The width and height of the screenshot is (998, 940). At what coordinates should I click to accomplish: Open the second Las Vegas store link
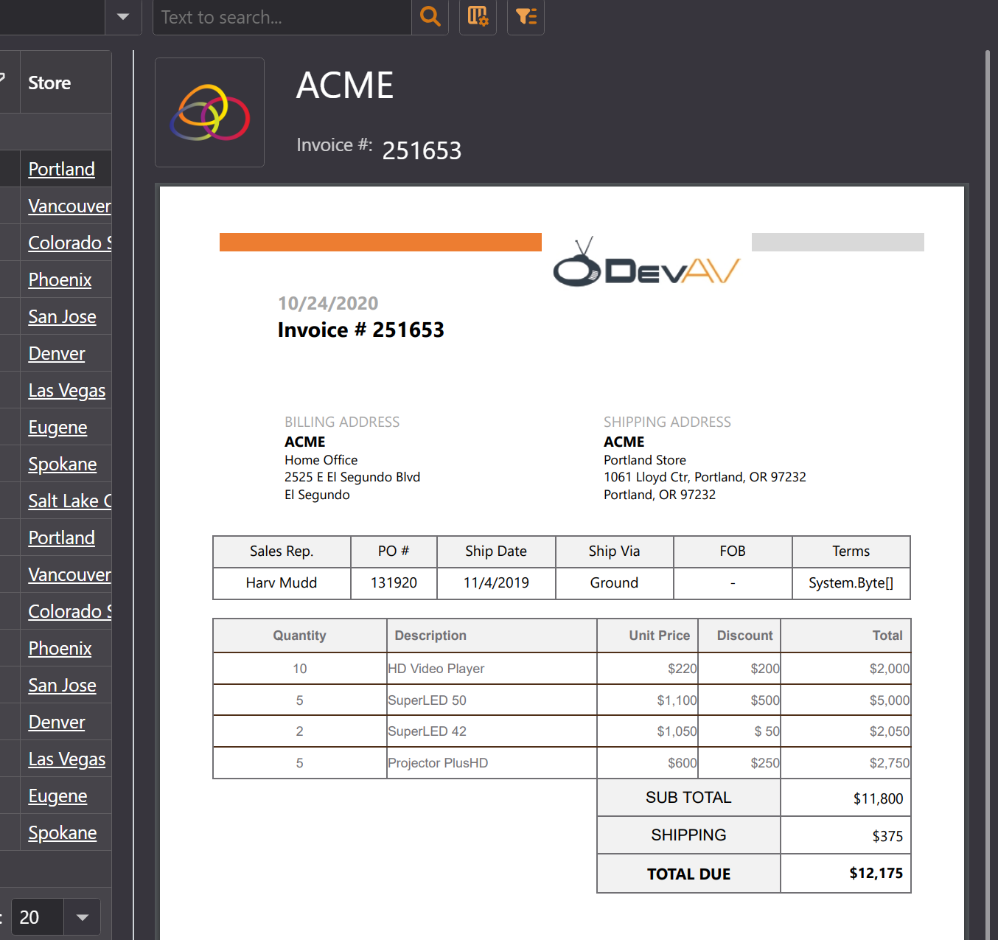(67, 759)
